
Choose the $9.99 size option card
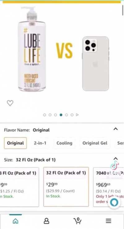pos(19,187)
